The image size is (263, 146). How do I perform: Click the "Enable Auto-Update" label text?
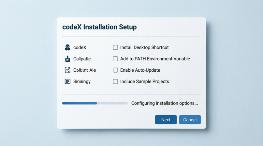pyautogui.click(x=140, y=70)
